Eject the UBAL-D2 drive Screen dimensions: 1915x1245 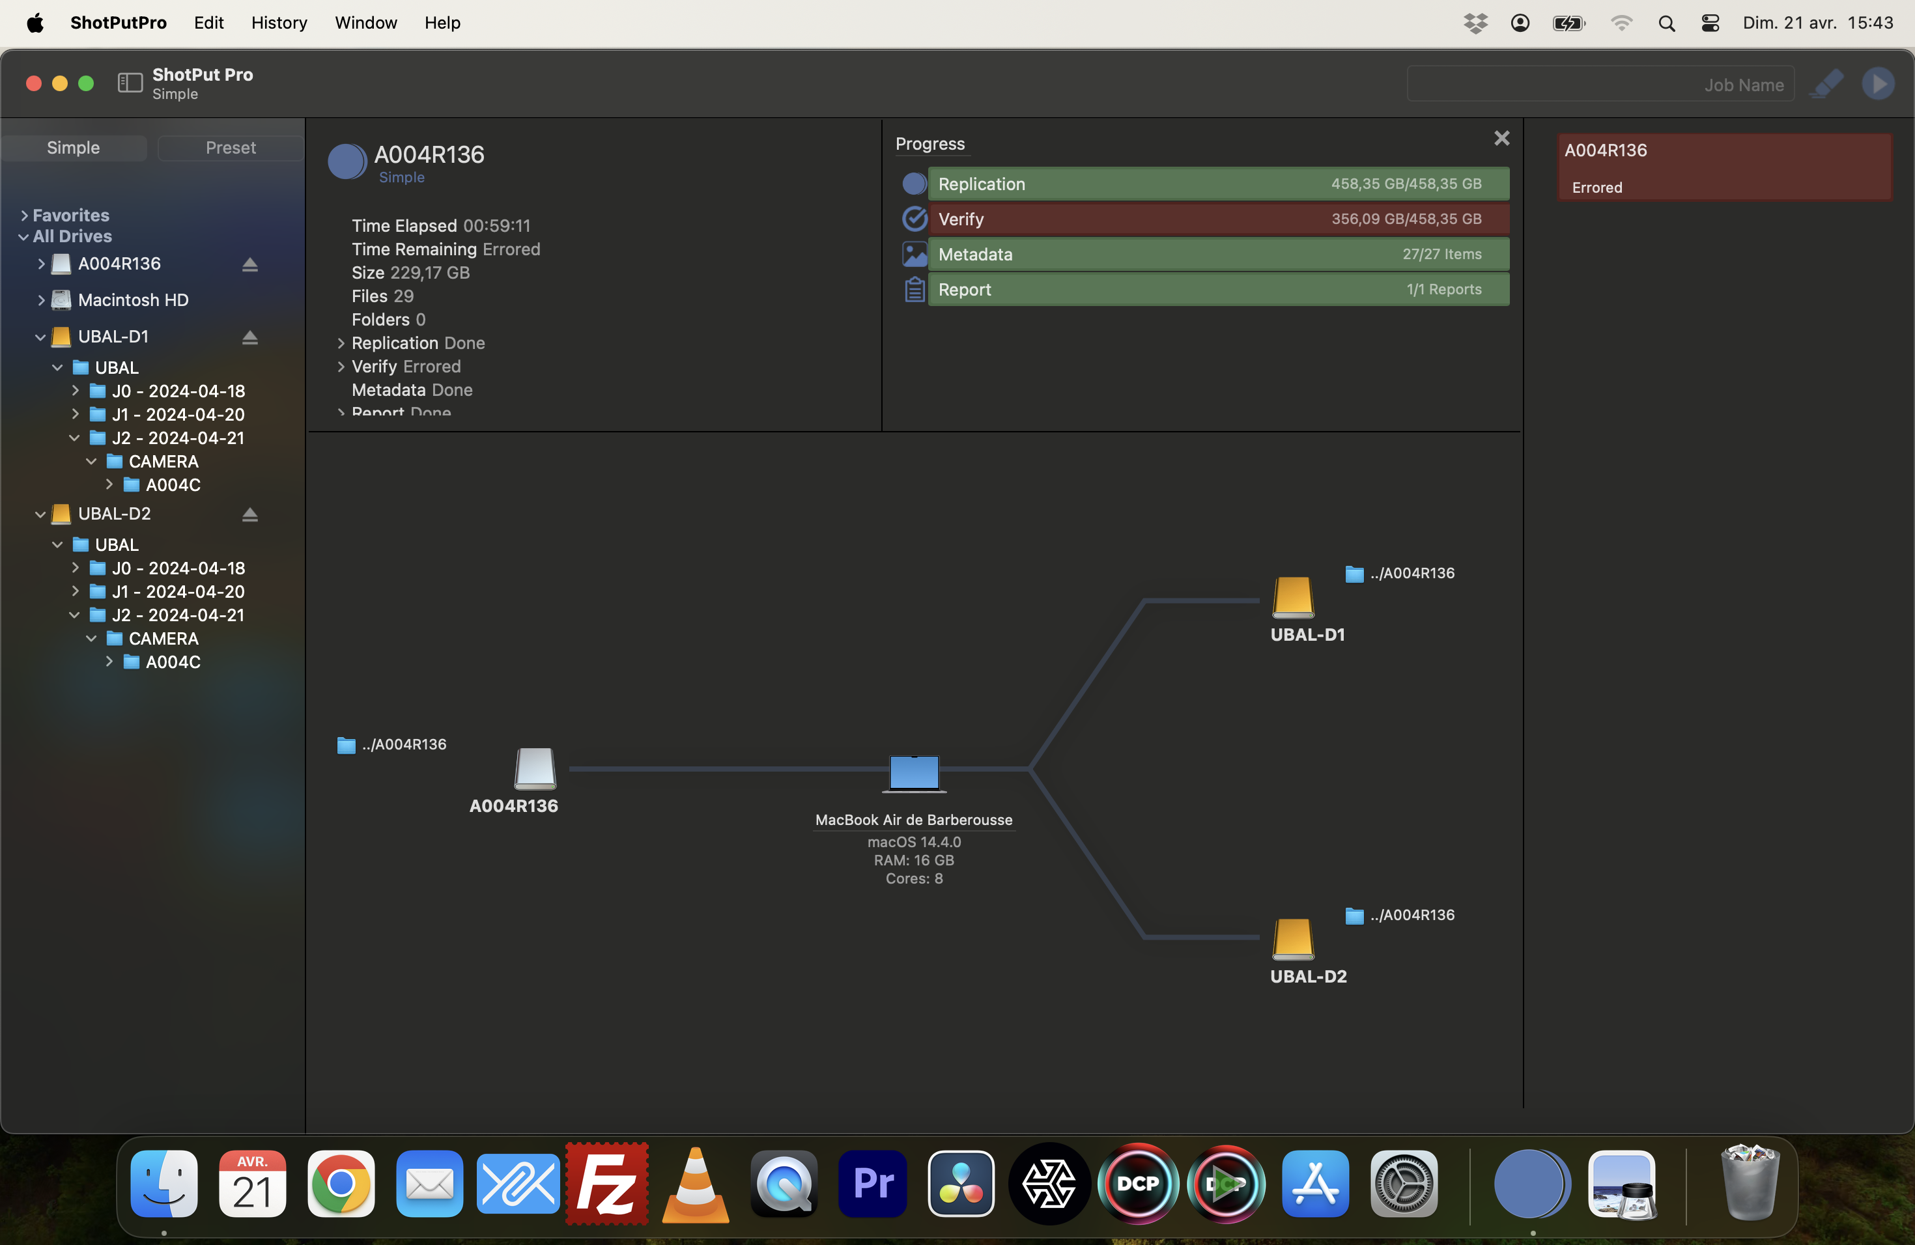pos(249,514)
